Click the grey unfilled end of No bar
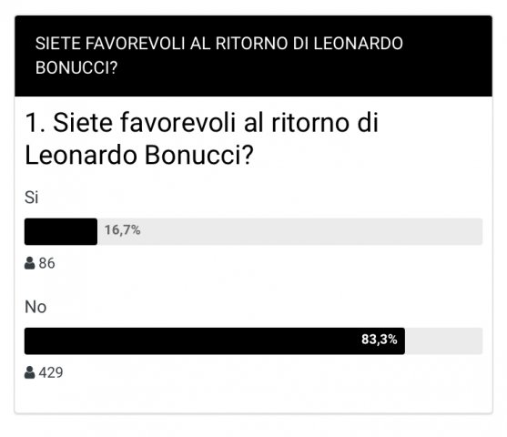The width and height of the screenshot is (507, 437). 443,340
